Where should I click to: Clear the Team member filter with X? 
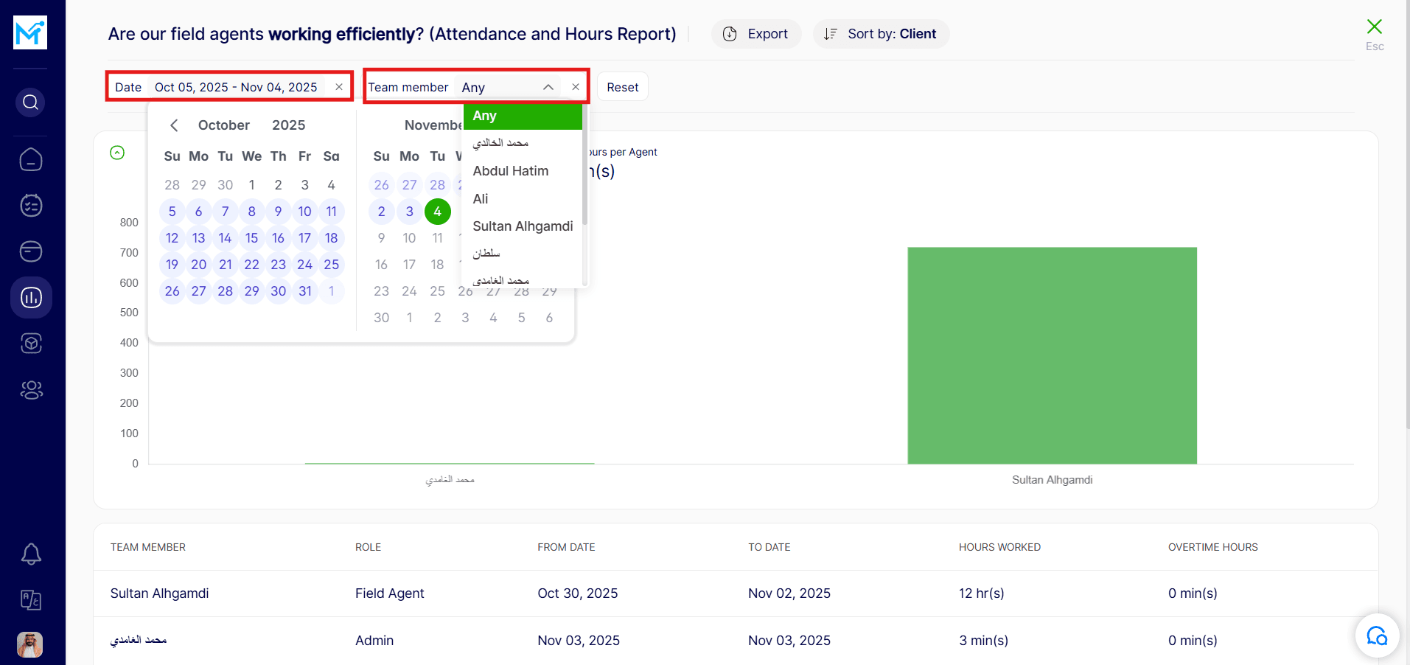[x=576, y=87]
